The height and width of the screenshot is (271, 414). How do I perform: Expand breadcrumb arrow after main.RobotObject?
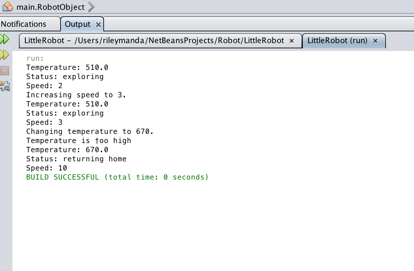pyautogui.click(x=91, y=7)
